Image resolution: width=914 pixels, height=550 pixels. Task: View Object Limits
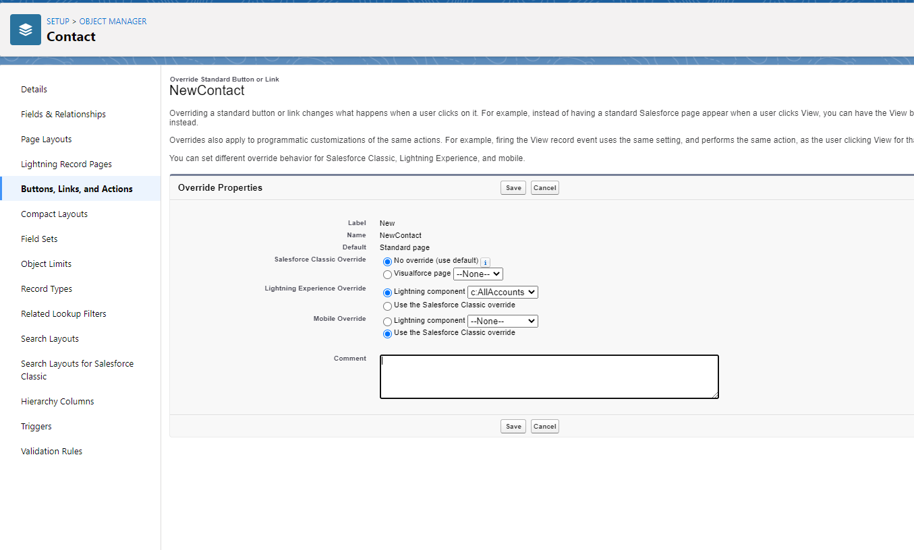click(x=46, y=264)
